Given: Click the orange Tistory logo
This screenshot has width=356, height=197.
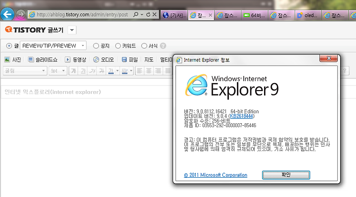Looking at the screenshot, I should pyautogui.click(x=8, y=29).
